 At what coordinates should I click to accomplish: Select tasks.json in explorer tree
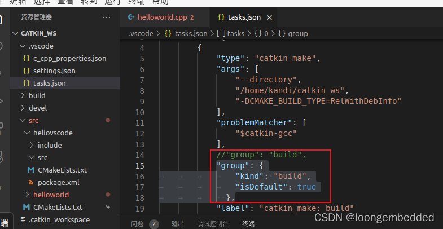coord(64,83)
